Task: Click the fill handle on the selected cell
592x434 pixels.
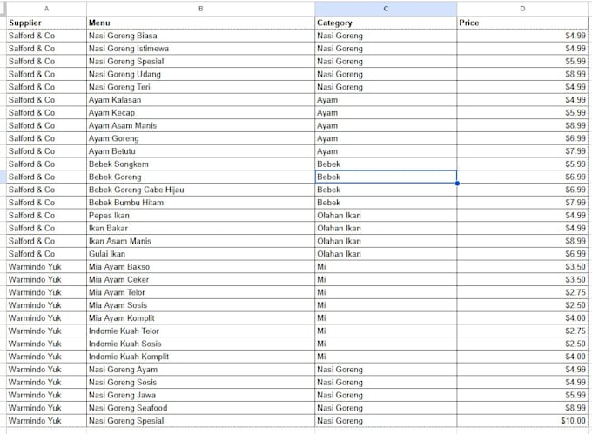Action: click(x=457, y=184)
